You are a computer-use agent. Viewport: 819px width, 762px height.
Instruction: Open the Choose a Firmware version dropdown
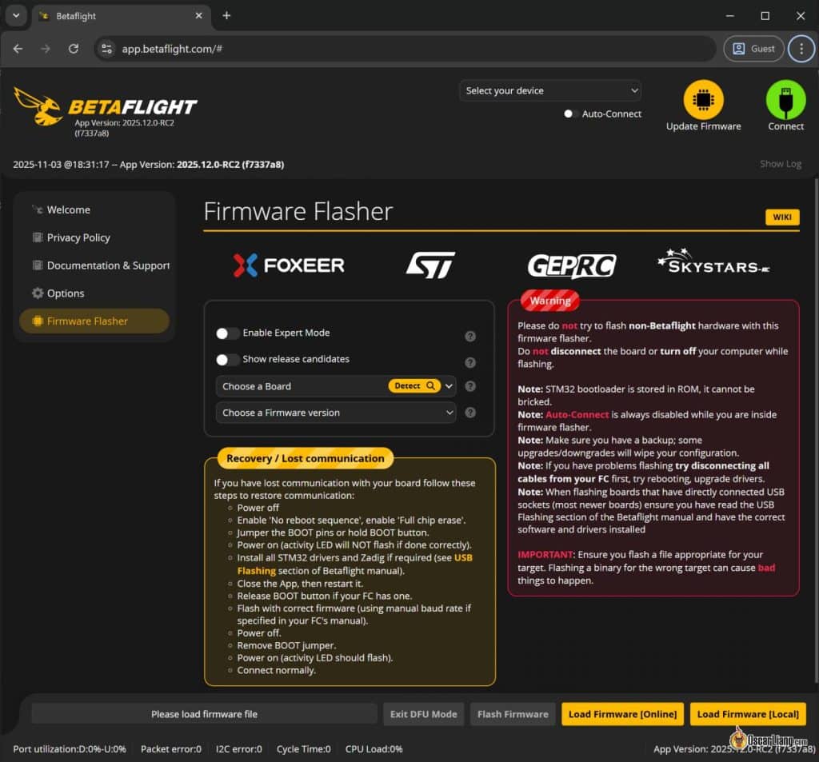[336, 413]
